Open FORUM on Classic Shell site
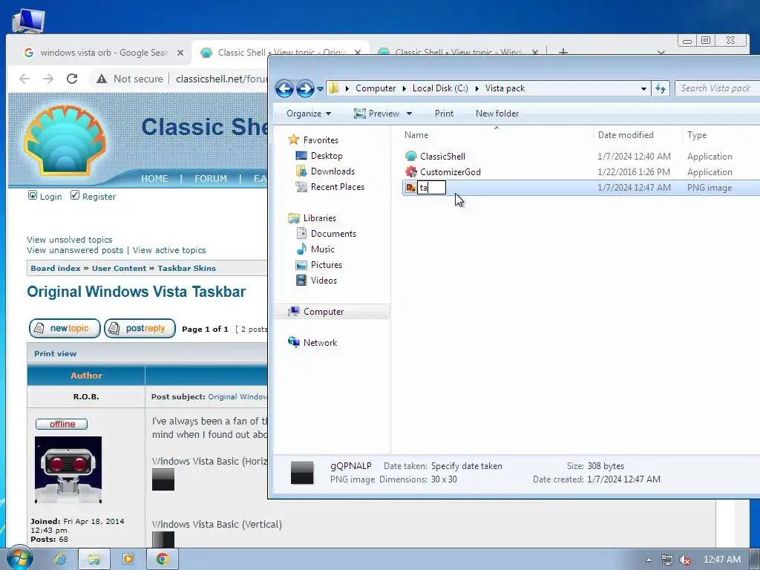 click(x=210, y=178)
